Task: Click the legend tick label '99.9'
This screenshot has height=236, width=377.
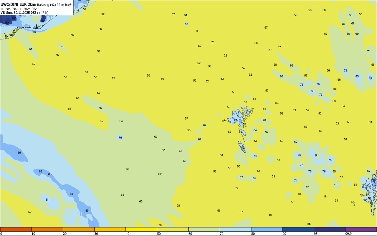Action: pyautogui.click(x=348, y=234)
